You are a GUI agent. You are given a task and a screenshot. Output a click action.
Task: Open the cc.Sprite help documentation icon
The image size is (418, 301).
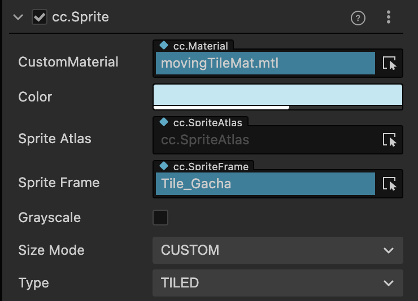pyautogui.click(x=358, y=18)
